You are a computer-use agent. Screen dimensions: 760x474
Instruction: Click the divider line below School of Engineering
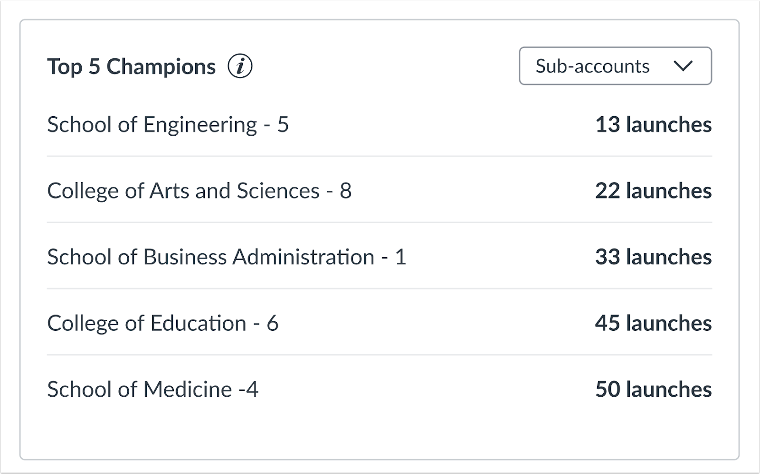379,156
